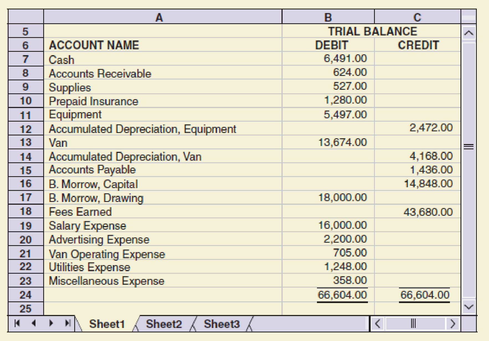Screen dimensions: 489x341
Task: Select the Advertising Expense cell
Action: point(163,239)
